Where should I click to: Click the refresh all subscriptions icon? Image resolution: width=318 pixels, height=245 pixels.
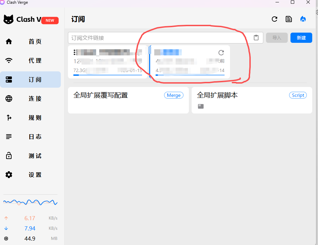275,19
